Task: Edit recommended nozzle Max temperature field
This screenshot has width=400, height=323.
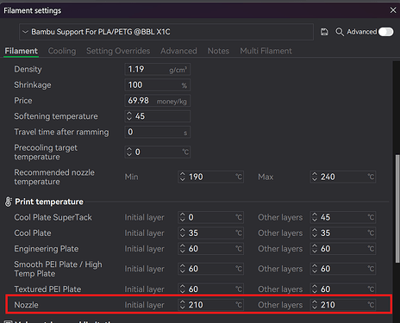Action: (x=343, y=177)
